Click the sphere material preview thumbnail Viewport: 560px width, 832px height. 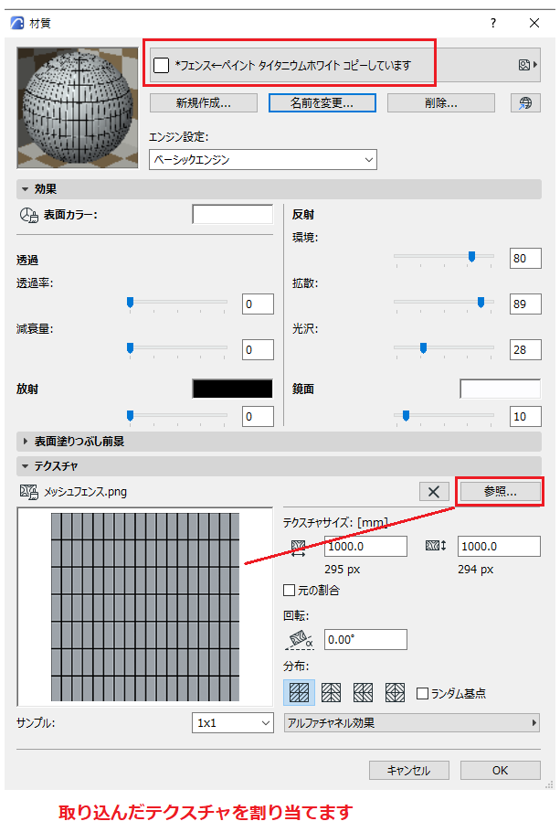point(78,108)
